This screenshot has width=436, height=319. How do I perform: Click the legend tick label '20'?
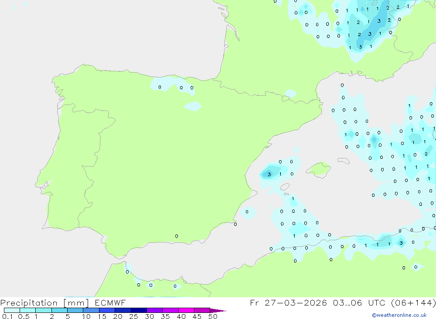click(x=118, y=316)
